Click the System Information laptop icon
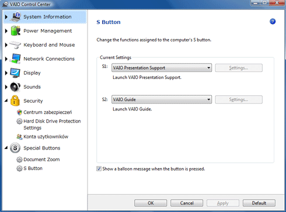 [16, 17]
